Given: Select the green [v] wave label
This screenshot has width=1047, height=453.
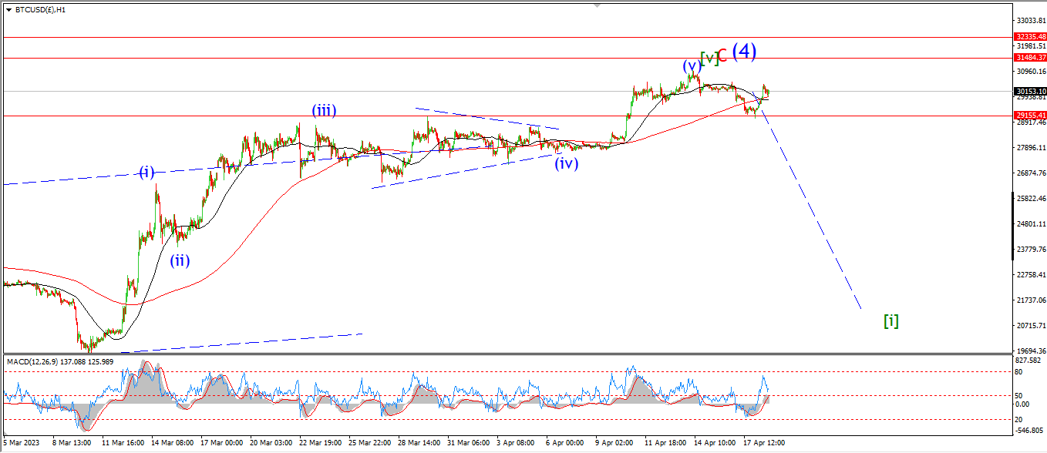Looking at the screenshot, I should pyautogui.click(x=709, y=57).
